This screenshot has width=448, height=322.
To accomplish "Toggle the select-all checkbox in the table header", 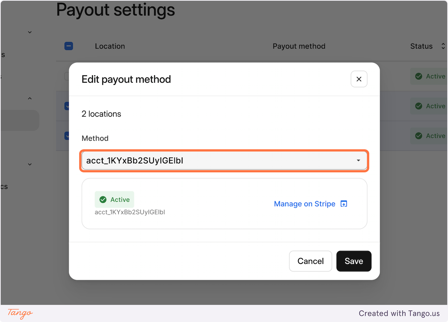I will pyautogui.click(x=69, y=46).
